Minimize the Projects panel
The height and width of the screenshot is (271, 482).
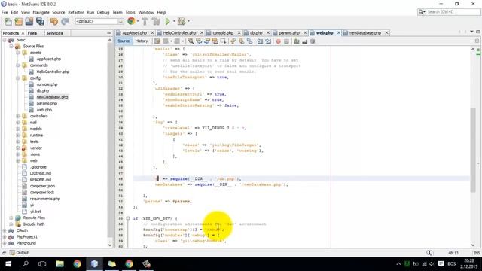tap(108, 33)
